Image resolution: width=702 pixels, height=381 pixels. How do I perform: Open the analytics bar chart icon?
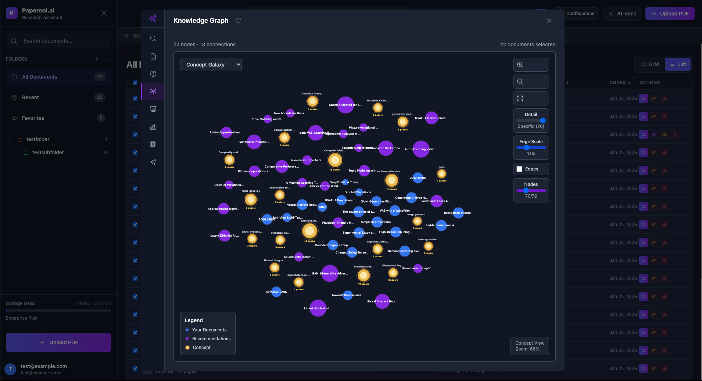click(153, 127)
